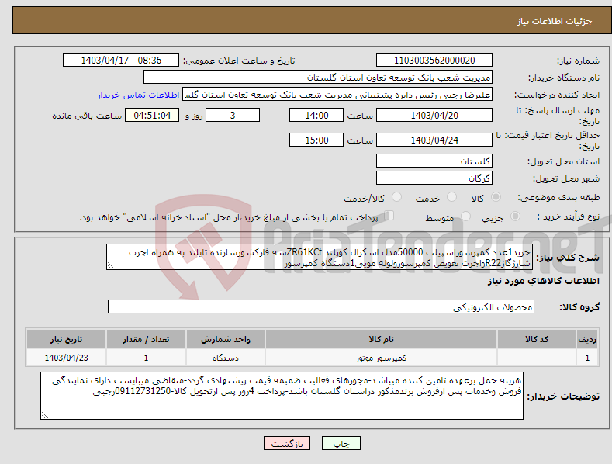Click the buyer organization name field
Viewport: 612px width, 464px height.
pyautogui.click(x=318, y=78)
